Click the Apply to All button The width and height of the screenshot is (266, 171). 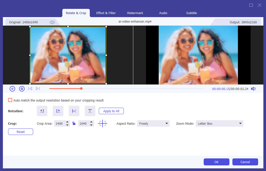tap(111, 111)
